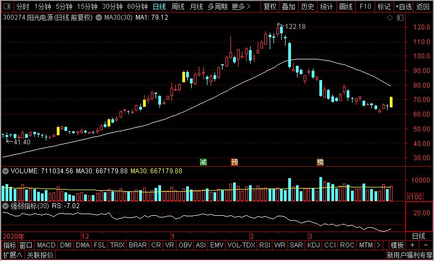Switch to 分时 chart view

coord(22,7)
